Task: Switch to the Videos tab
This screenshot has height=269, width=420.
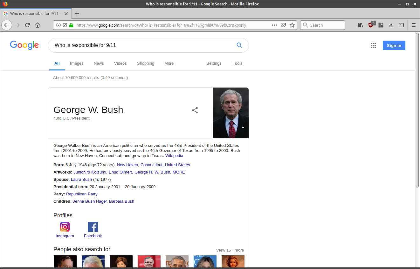Action: (x=120, y=63)
